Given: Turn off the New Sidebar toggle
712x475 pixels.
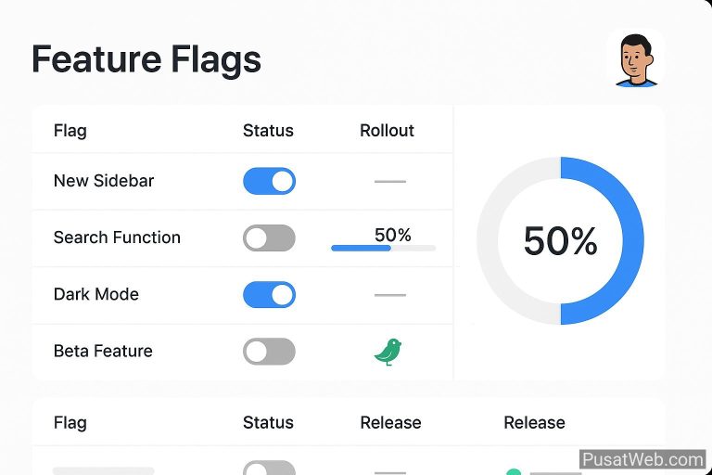Looking at the screenshot, I should (x=269, y=181).
